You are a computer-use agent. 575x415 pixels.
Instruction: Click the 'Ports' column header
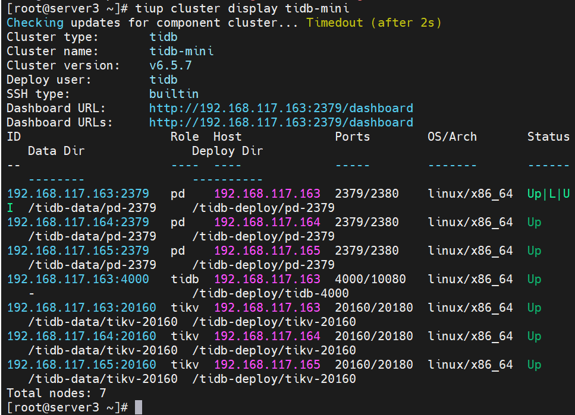[x=353, y=137]
